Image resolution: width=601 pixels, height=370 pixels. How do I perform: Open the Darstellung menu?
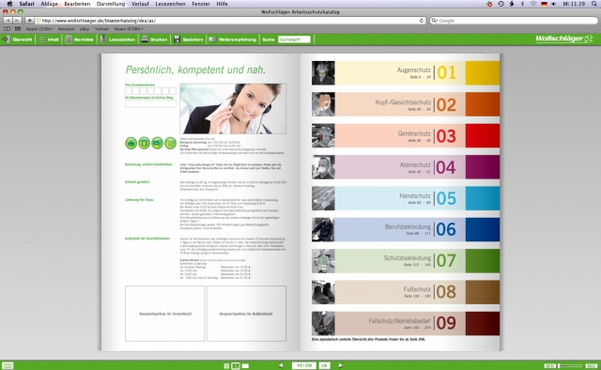pyautogui.click(x=111, y=4)
